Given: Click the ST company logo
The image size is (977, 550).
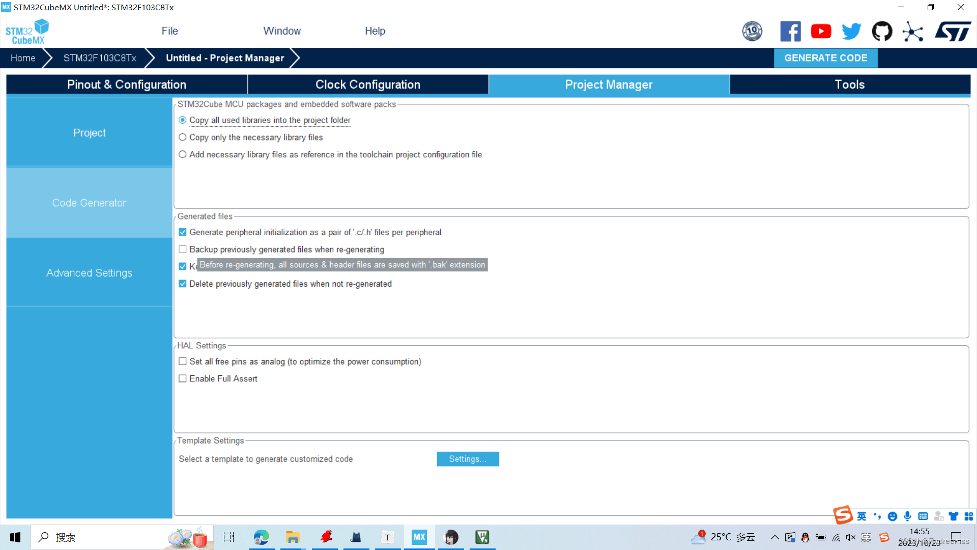Looking at the screenshot, I should [953, 31].
